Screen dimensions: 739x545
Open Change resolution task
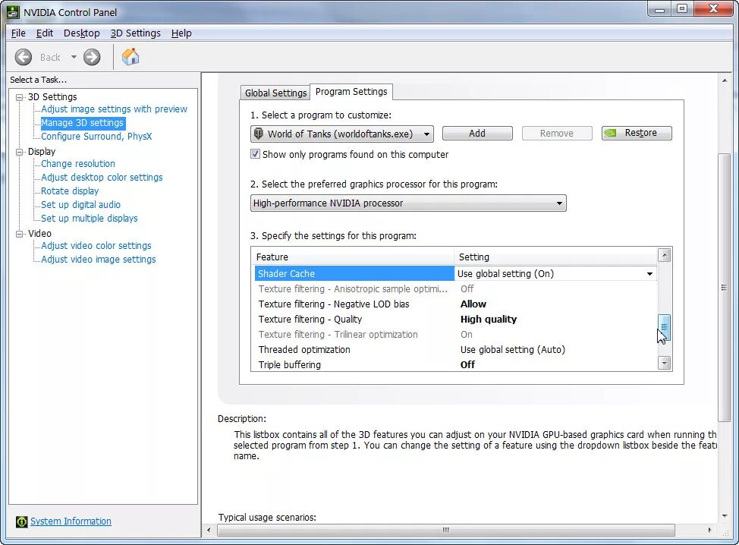[x=77, y=164]
